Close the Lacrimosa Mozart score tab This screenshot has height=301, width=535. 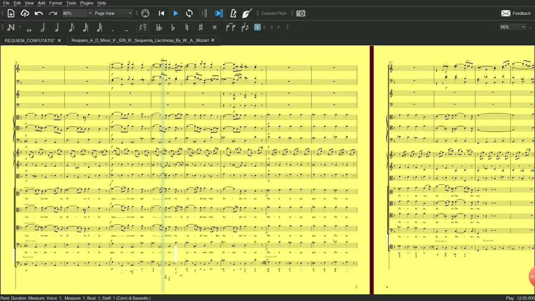pyautogui.click(x=212, y=41)
